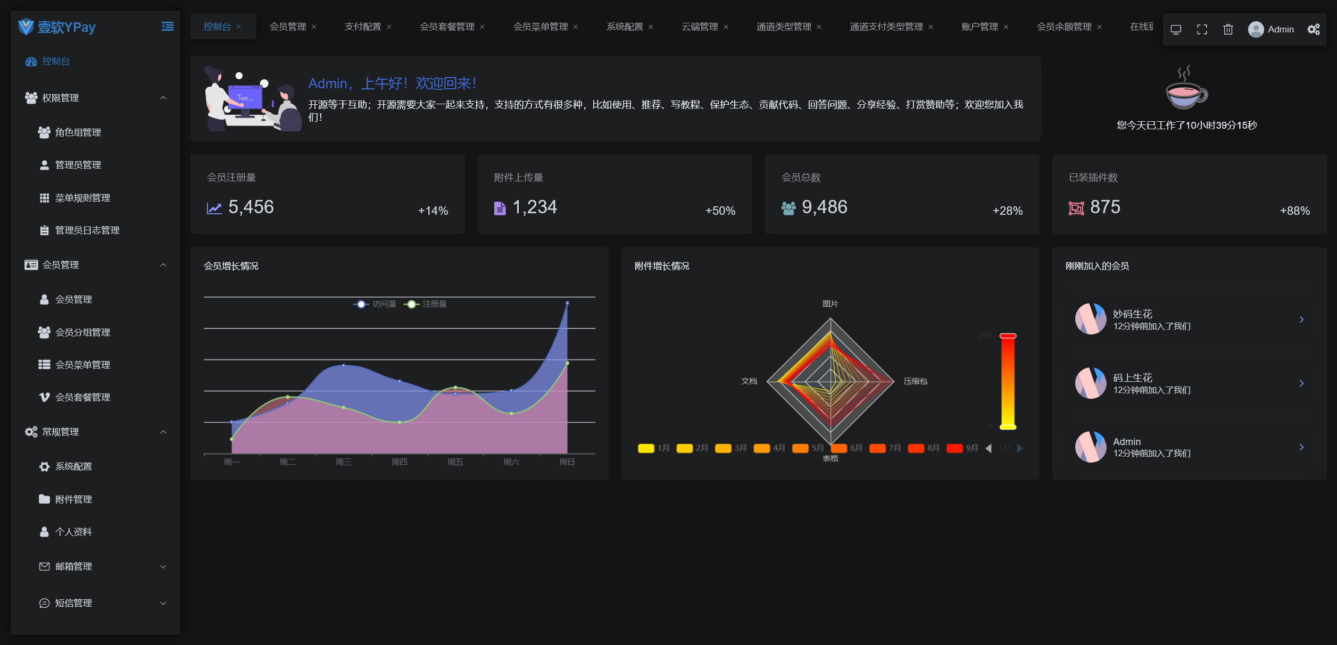Screen dimensions: 1337x645
Task: Click the 壹软YPay logo
Action: 57,27
